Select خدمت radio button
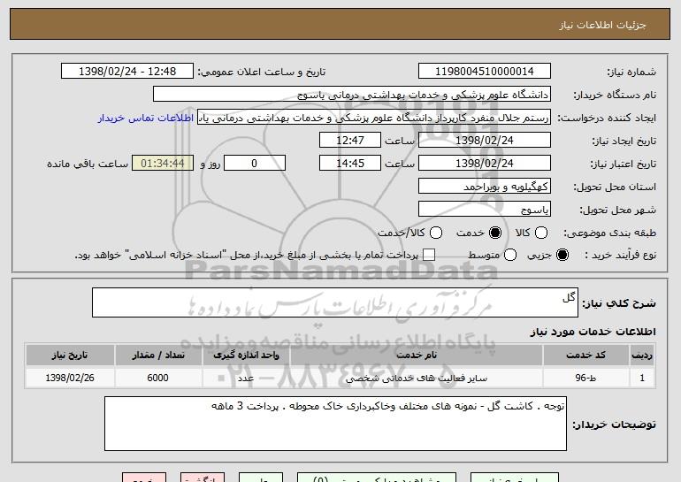 [x=495, y=233]
